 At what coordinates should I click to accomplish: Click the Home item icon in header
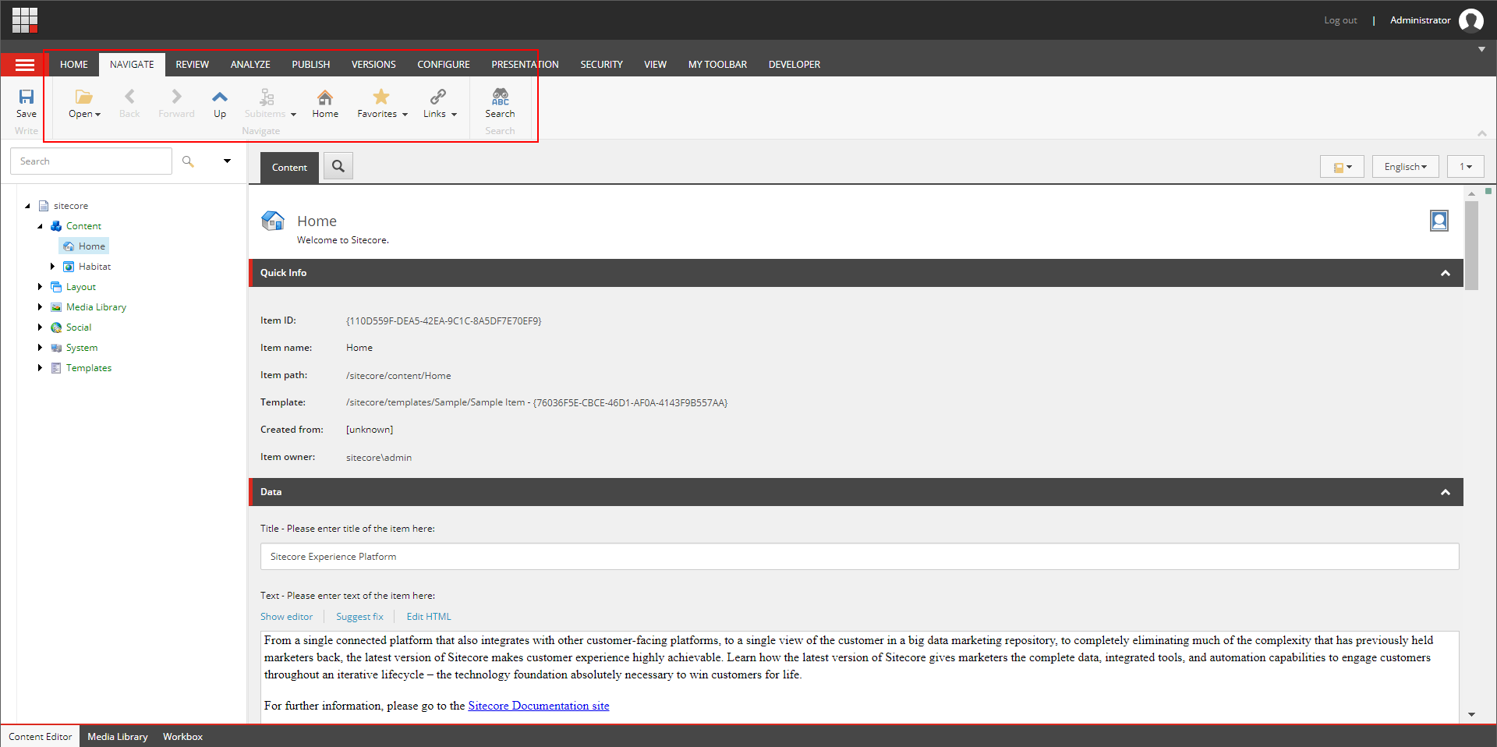(273, 221)
